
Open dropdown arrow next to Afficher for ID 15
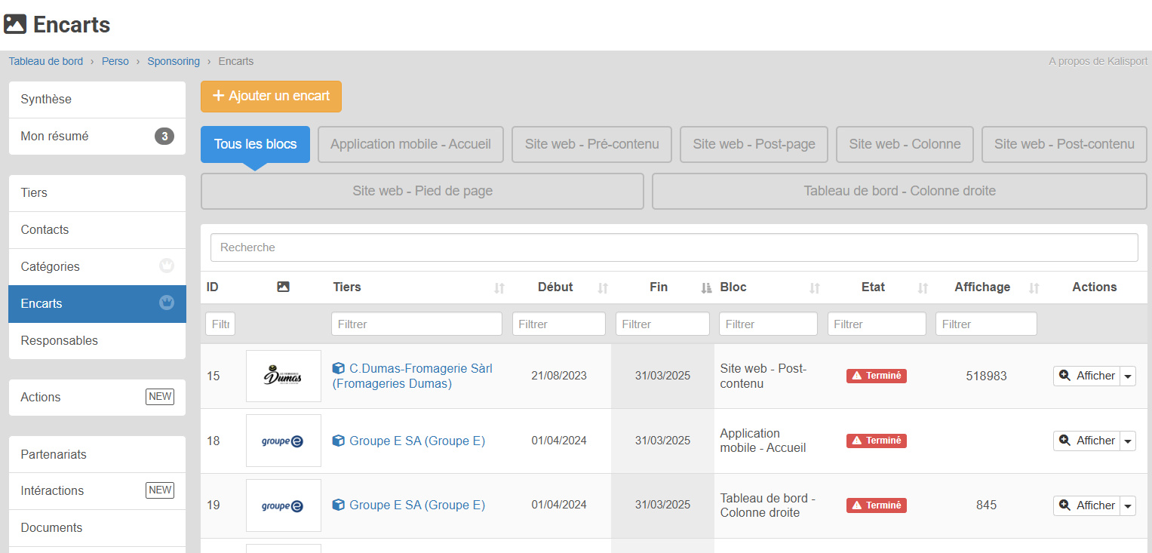coord(1128,376)
